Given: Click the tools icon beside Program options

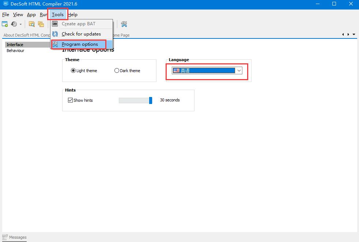Looking at the screenshot, I should [x=55, y=44].
